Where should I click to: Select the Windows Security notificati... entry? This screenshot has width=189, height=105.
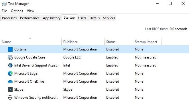36,98
